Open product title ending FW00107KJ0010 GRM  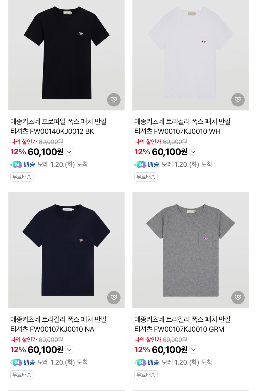(x=183, y=324)
